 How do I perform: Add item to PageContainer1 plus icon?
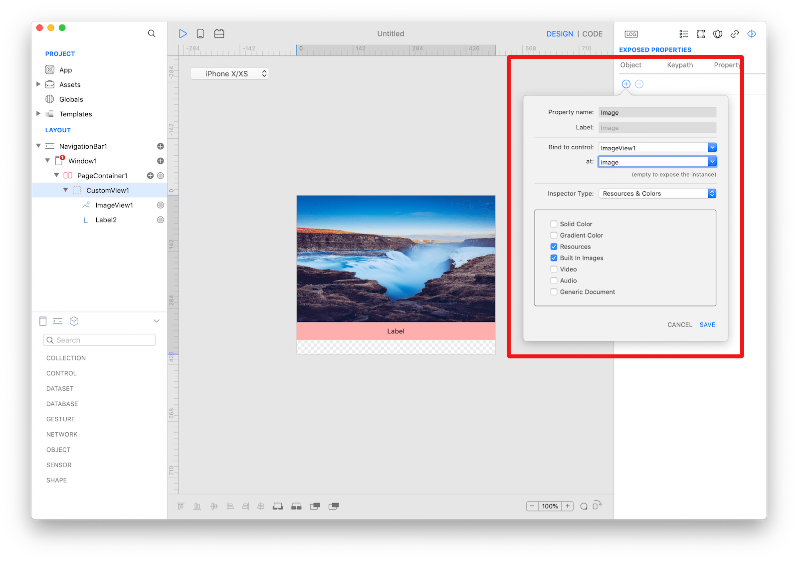[x=150, y=176]
